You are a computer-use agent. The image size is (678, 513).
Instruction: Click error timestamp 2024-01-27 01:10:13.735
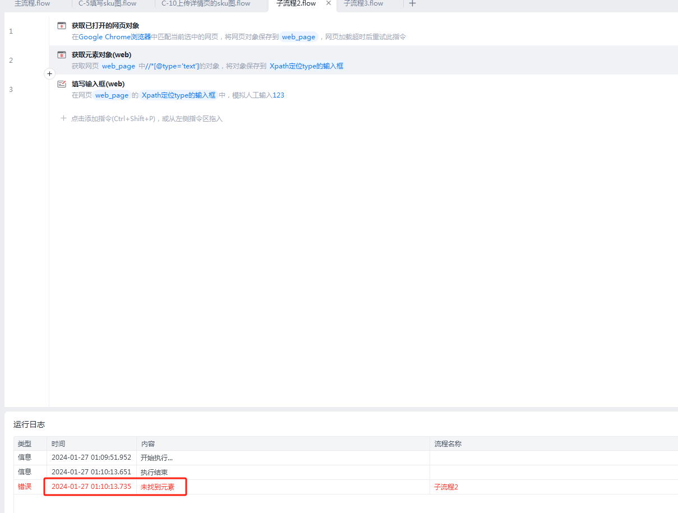[x=91, y=487]
